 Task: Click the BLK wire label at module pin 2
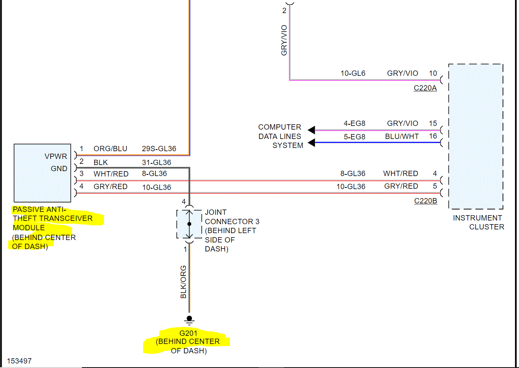pyautogui.click(x=101, y=163)
